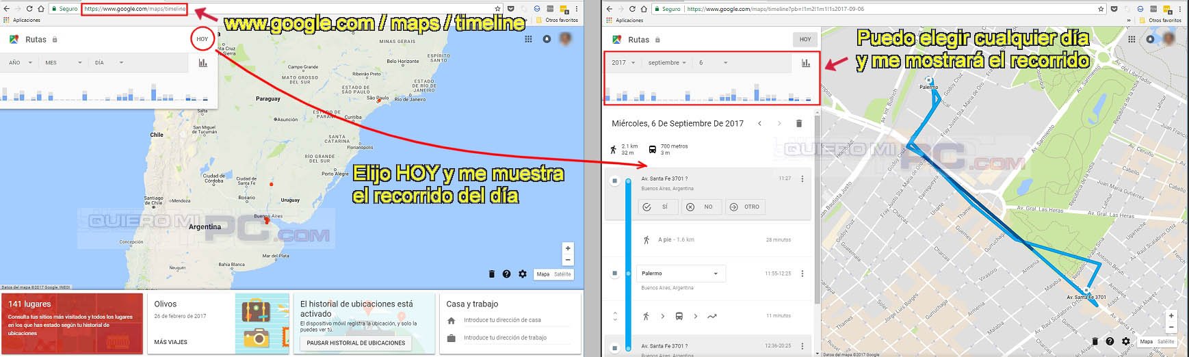Open the 2017 year dropdown
Image resolution: width=1189 pixels, height=357 pixels.
click(x=623, y=62)
